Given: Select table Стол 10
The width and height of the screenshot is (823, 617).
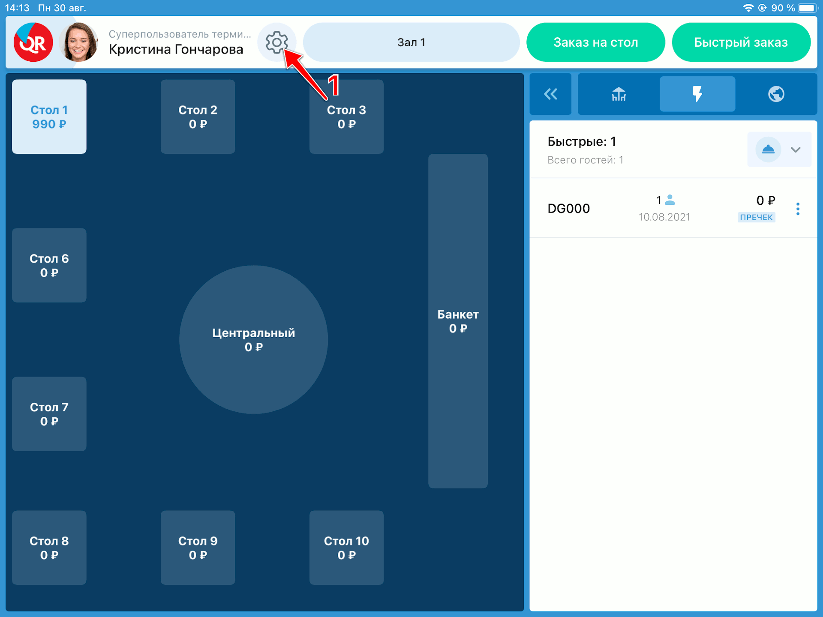Looking at the screenshot, I should pyautogui.click(x=346, y=547).
